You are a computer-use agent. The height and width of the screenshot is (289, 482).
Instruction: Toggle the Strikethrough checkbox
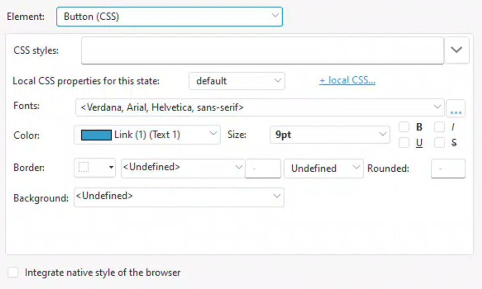[x=439, y=143]
